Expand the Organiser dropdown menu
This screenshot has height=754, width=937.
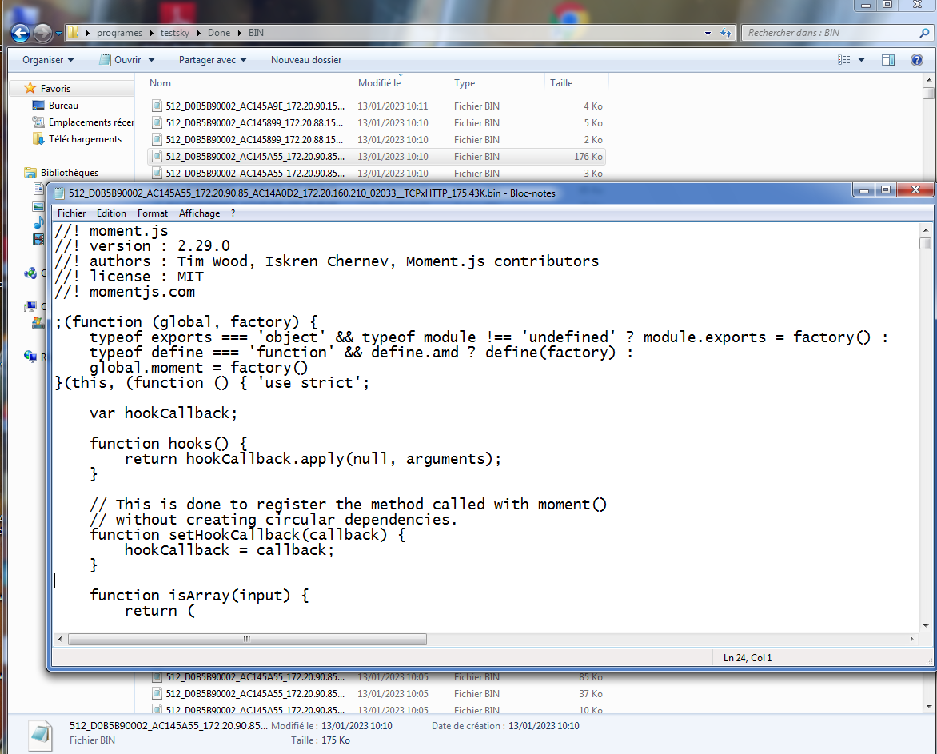(48, 60)
